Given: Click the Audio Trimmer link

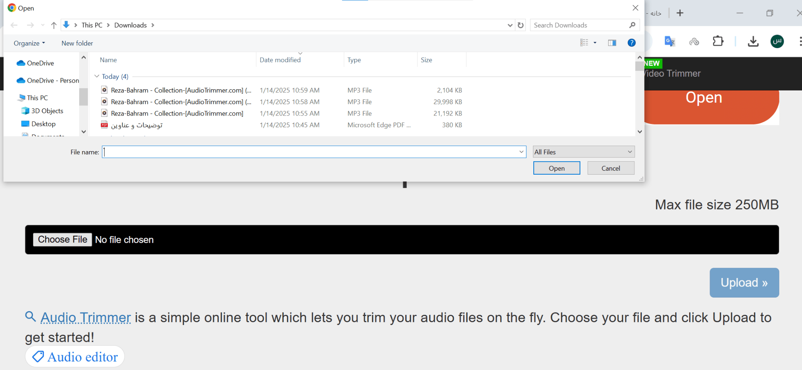Looking at the screenshot, I should pyautogui.click(x=86, y=318).
